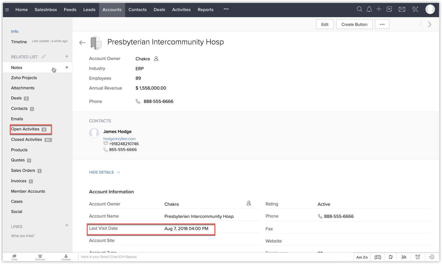Click the Smart Chat input field

(216, 257)
